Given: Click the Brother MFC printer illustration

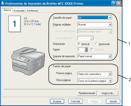Looking at the screenshot, I should click(28, 61).
